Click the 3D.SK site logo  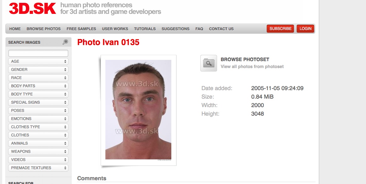click(x=32, y=9)
